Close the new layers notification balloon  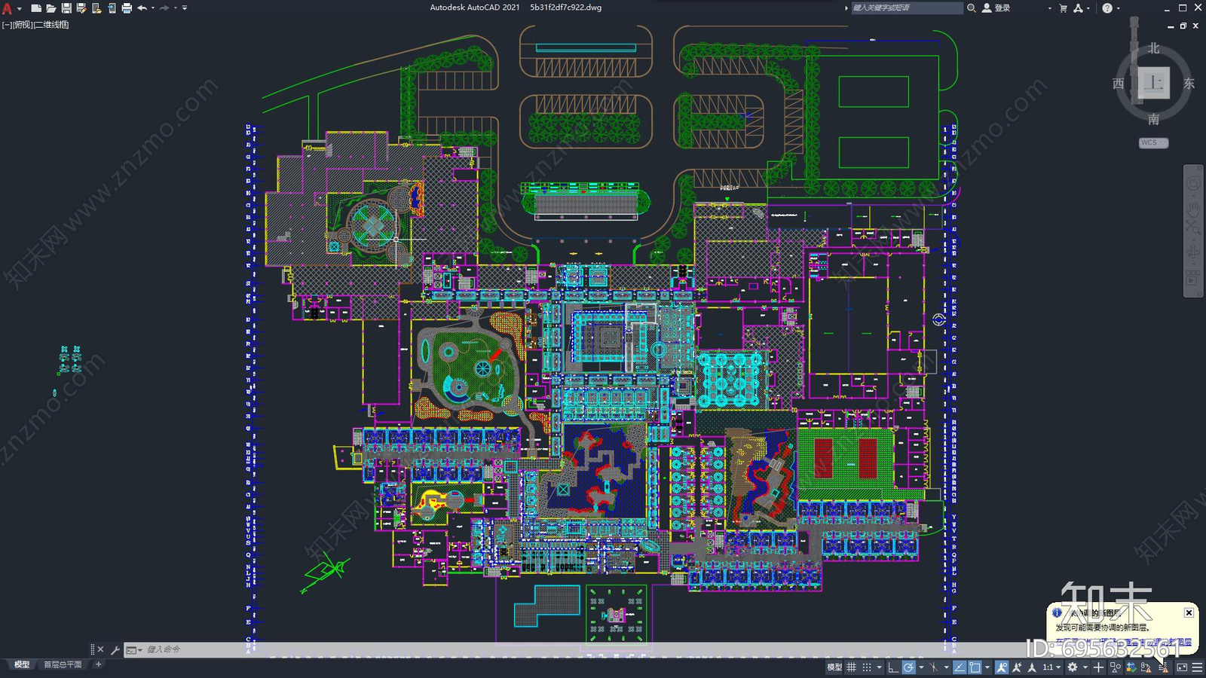[1189, 612]
